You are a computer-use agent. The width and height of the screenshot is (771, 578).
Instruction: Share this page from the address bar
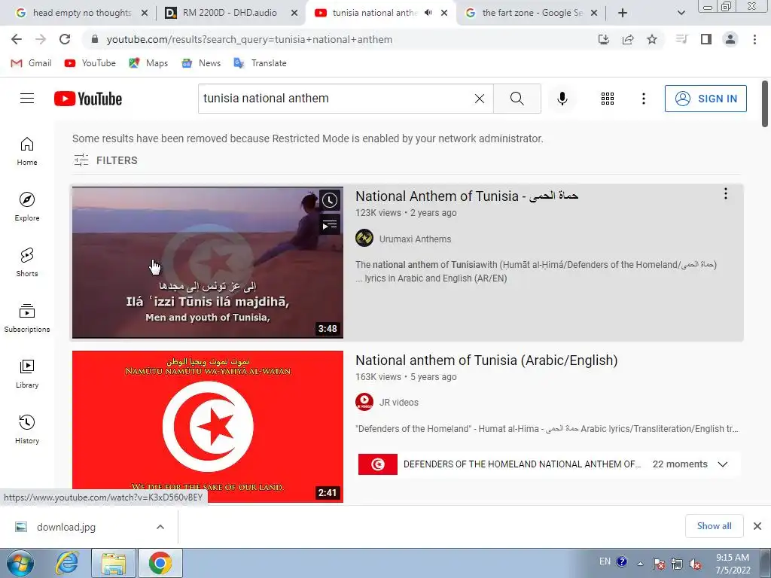point(628,39)
